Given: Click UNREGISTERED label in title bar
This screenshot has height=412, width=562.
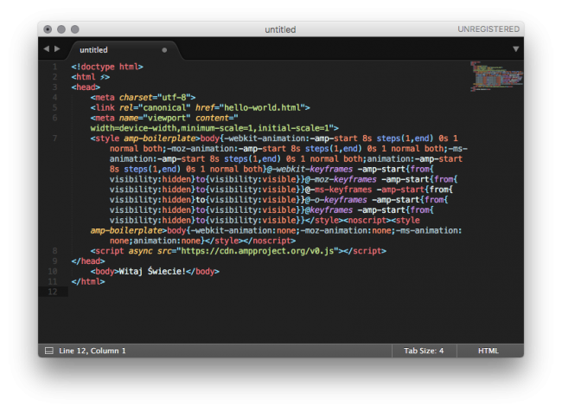Looking at the screenshot, I should (489, 29).
